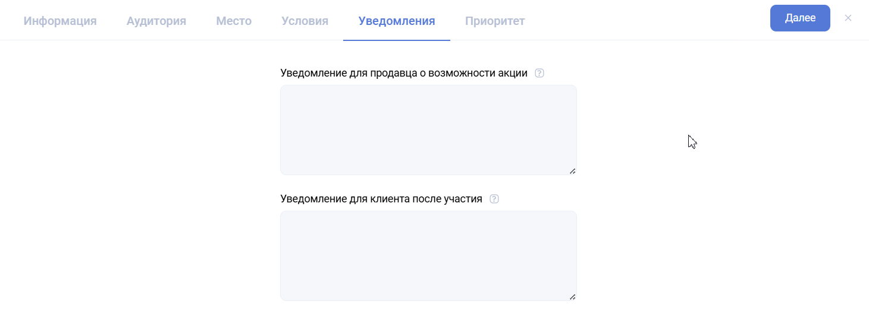Viewport: 869px width, 311px height.
Task: Click the active Уведомления tab
Action: [x=397, y=21]
